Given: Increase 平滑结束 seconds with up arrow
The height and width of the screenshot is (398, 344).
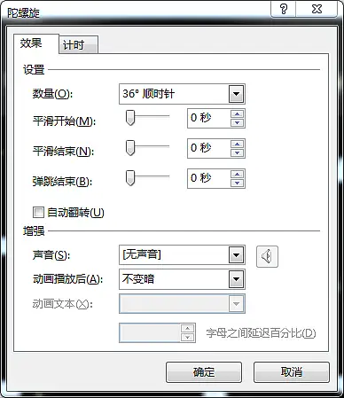Looking at the screenshot, I should [x=237, y=144].
